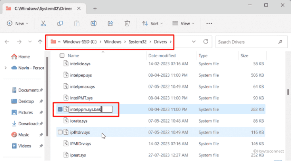Go to System32 breadcrumb folder

[138, 42]
